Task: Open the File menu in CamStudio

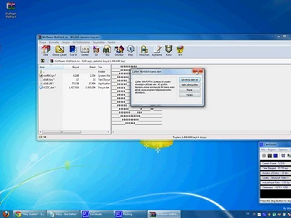Action: 263,150
